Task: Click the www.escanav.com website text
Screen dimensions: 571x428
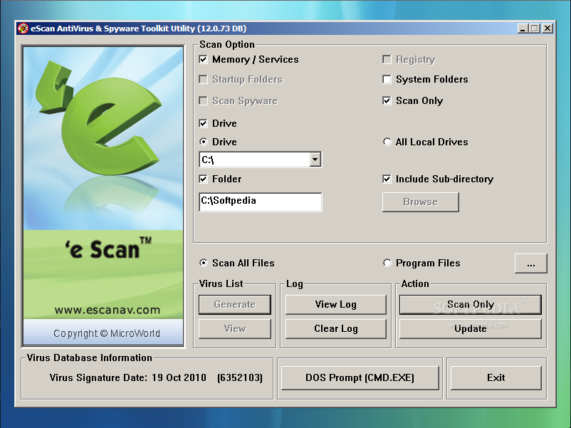Action: click(x=107, y=310)
